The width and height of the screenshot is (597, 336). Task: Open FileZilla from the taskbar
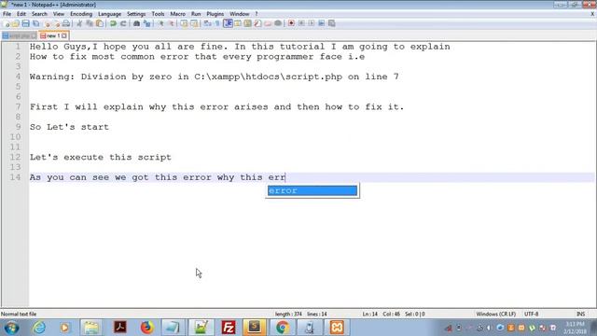pyautogui.click(x=228, y=328)
